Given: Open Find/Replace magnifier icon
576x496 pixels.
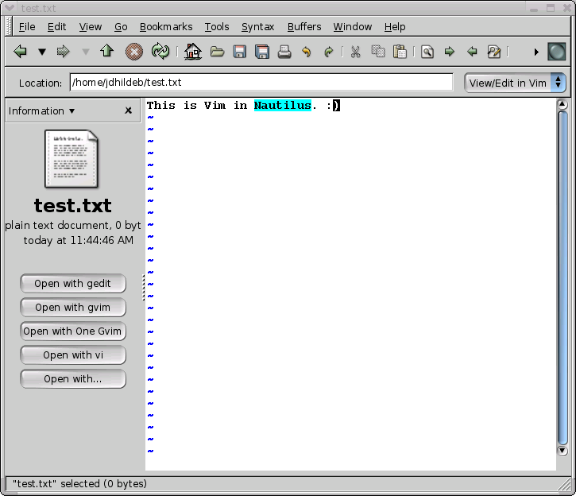Looking at the screenshot, I should [427, 52].
